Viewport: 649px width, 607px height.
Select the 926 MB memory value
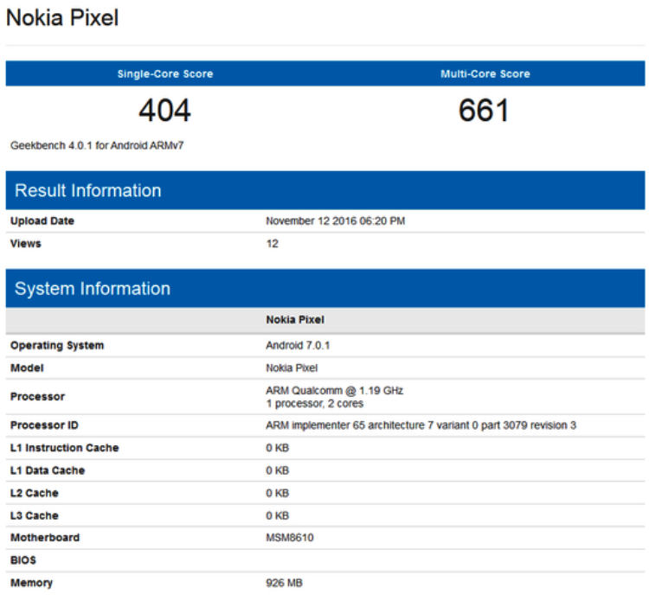pyautogui.click(x=284, y=584)
